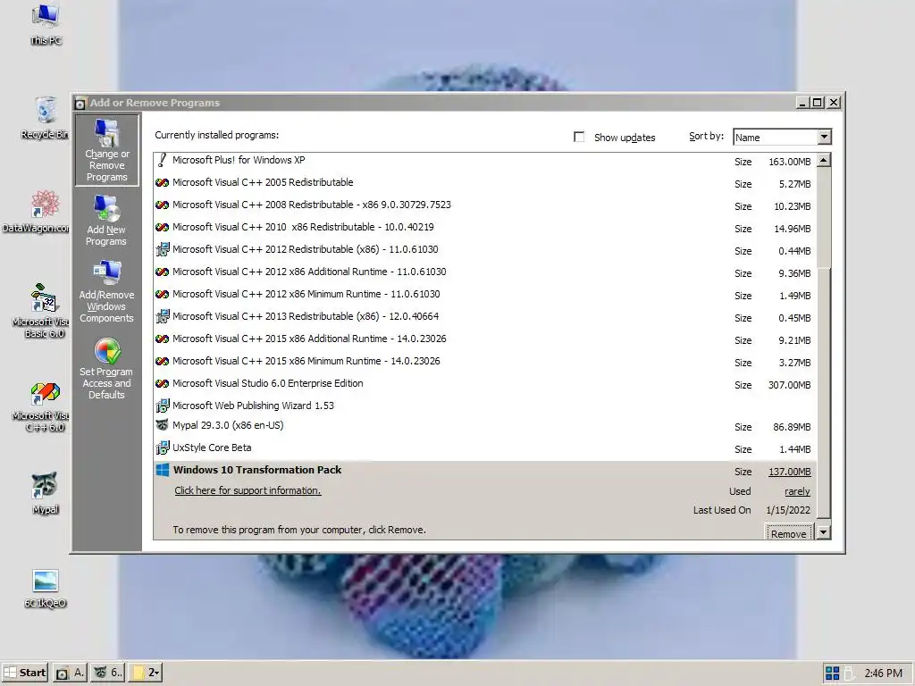Click Visual C++ 2012 x86 Minimum Runtime icon
This screenshot has width=915, height=686.
coord(163,294)
